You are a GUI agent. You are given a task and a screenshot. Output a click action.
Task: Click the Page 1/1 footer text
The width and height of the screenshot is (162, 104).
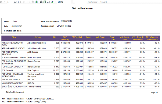[154, 92]
